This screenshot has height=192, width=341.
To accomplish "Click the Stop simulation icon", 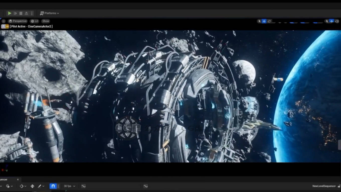I will [x=21, y=13].
